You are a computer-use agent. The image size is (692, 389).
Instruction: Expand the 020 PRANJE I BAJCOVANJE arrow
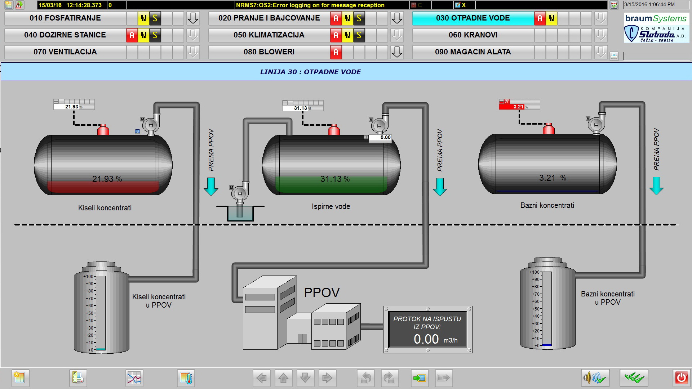coord(397,18)
